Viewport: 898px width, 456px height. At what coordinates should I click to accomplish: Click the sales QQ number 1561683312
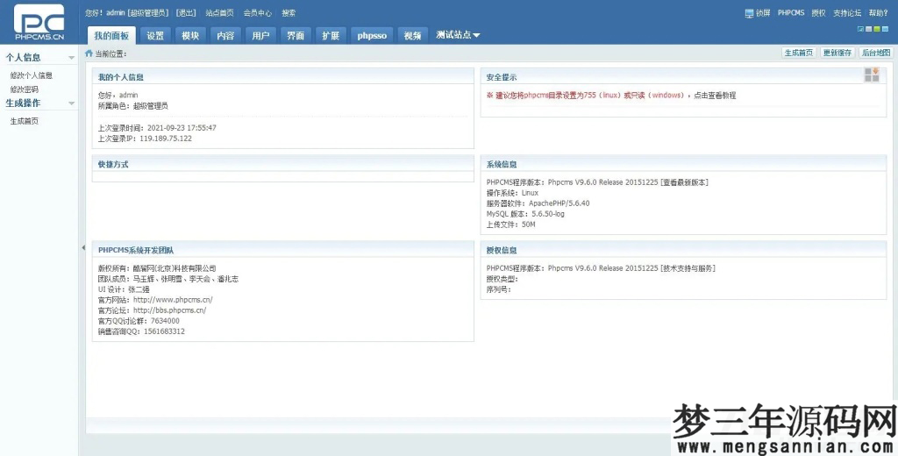point(164,331)
